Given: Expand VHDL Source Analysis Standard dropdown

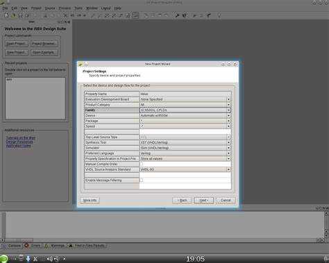Looking at the screenshot, I should click(228, 169).
